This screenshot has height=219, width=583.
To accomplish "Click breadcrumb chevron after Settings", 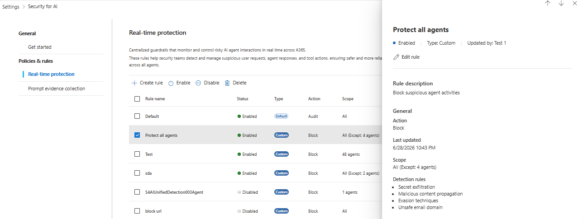I will [24, 7].
